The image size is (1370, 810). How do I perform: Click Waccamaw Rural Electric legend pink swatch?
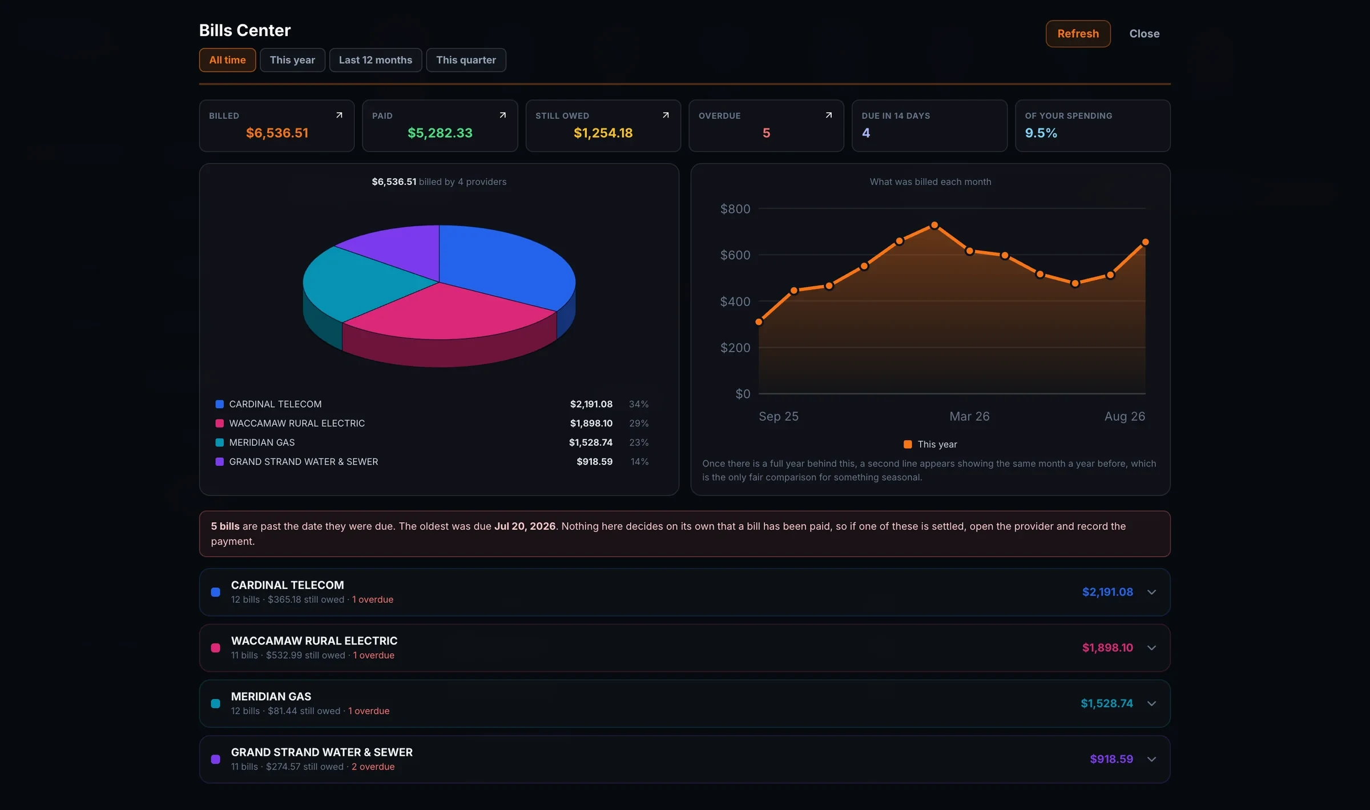pos(219,424)
